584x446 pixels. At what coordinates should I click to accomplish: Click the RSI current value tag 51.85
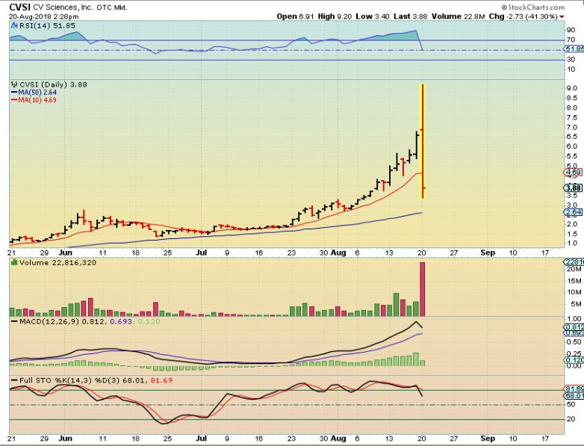pyautogui.click(x=574, y=49)
